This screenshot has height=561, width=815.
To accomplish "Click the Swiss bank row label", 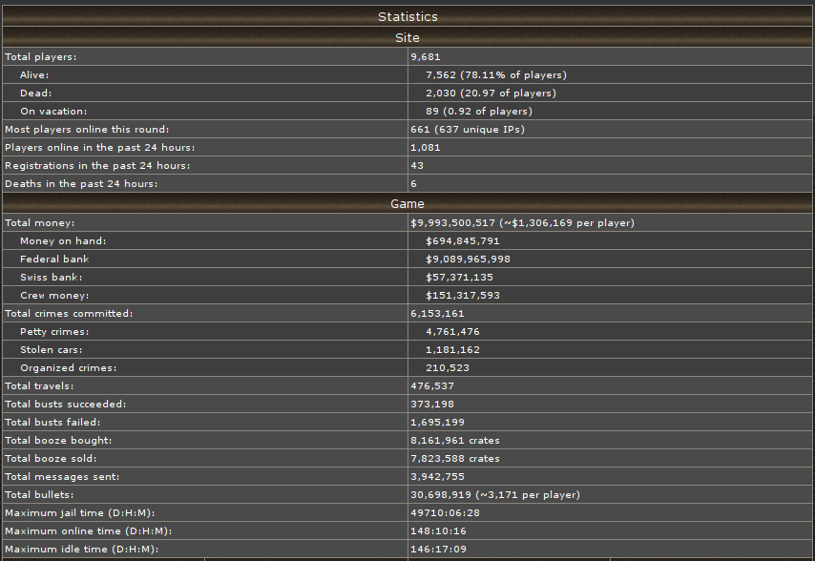I will tap(51, 278).
